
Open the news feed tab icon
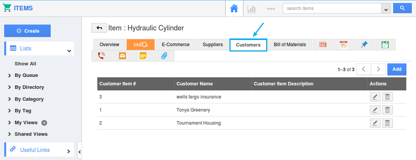323,45
